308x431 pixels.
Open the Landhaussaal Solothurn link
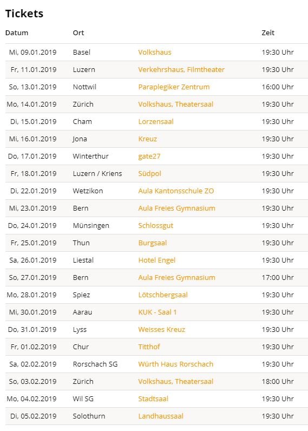(x=160, y=416)
